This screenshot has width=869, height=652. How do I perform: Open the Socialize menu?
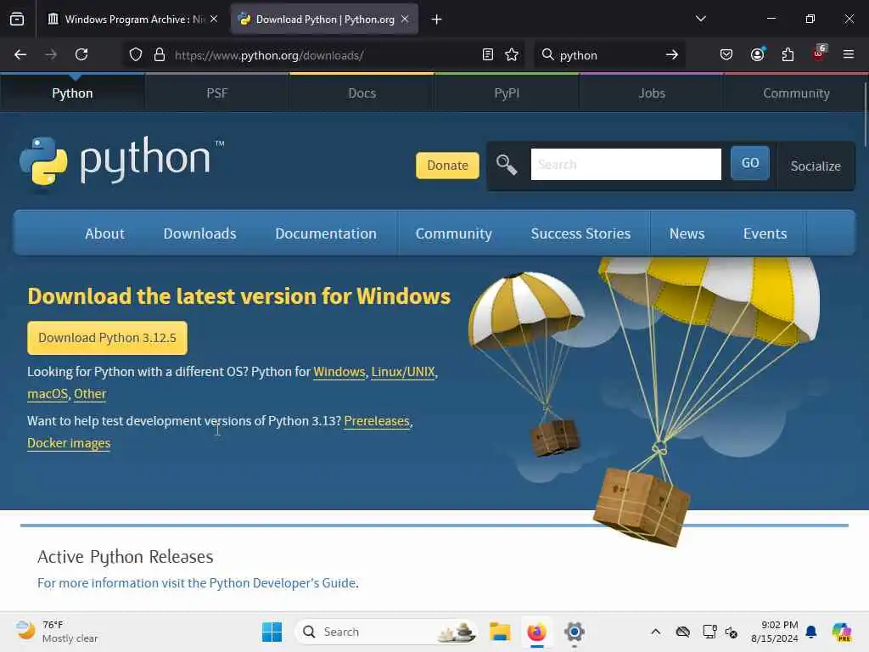pyautogui.click(x=816, y=166)
